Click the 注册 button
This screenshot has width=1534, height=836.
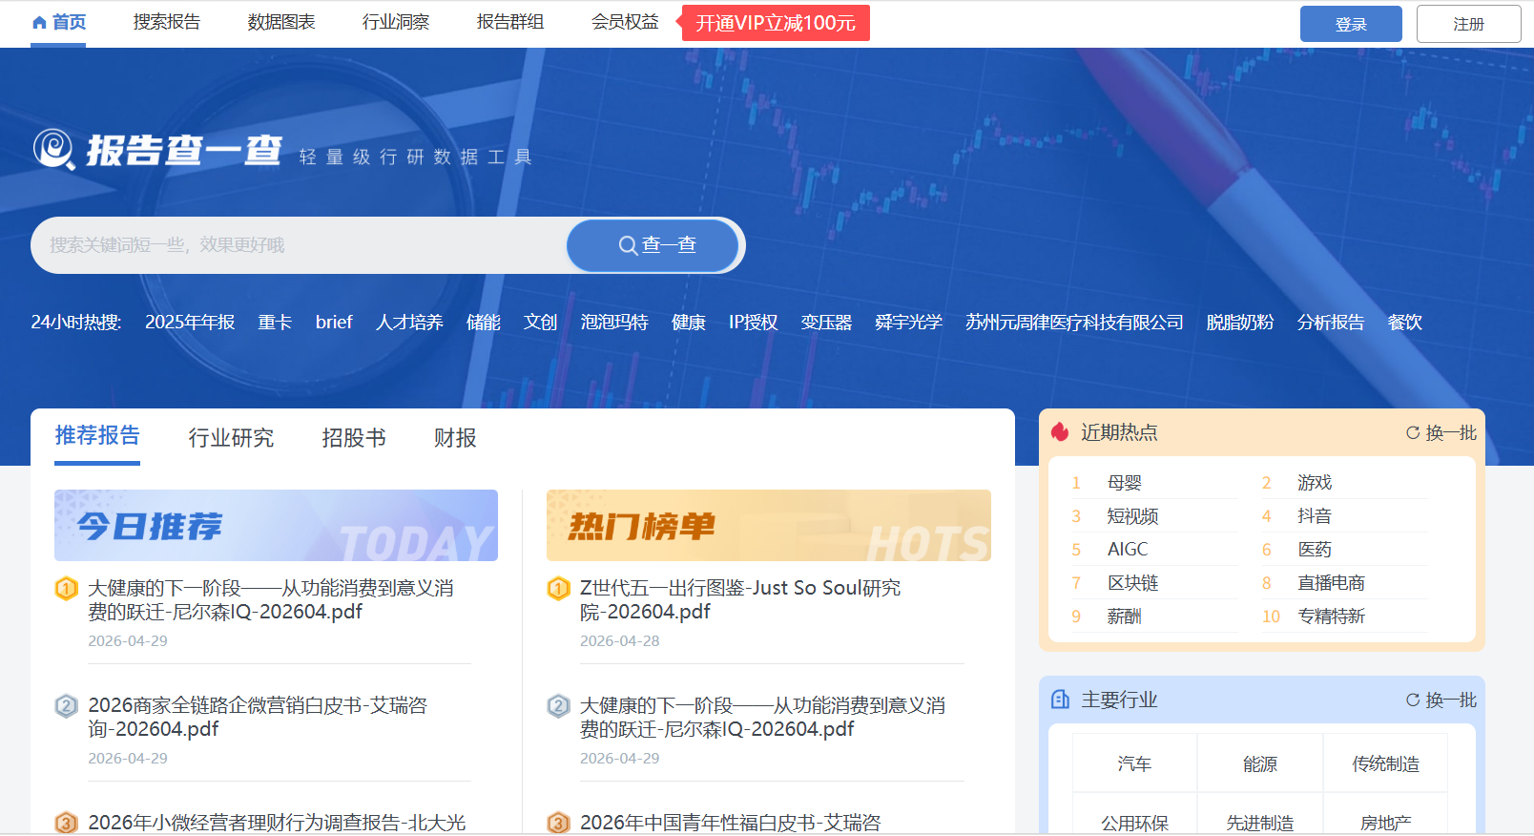(x=1468, y=24)
